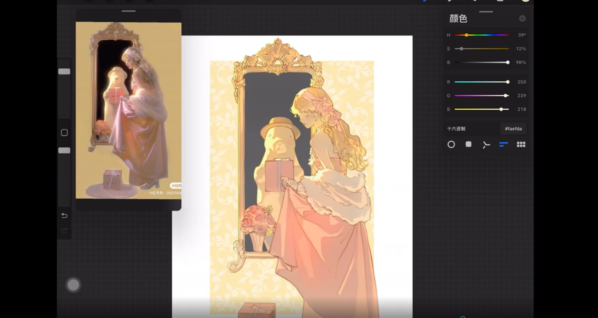The width and height of the screenshot is (598, 318).
Task: Switch to Classic square color picker tab
Action: [x=468, y=144]
